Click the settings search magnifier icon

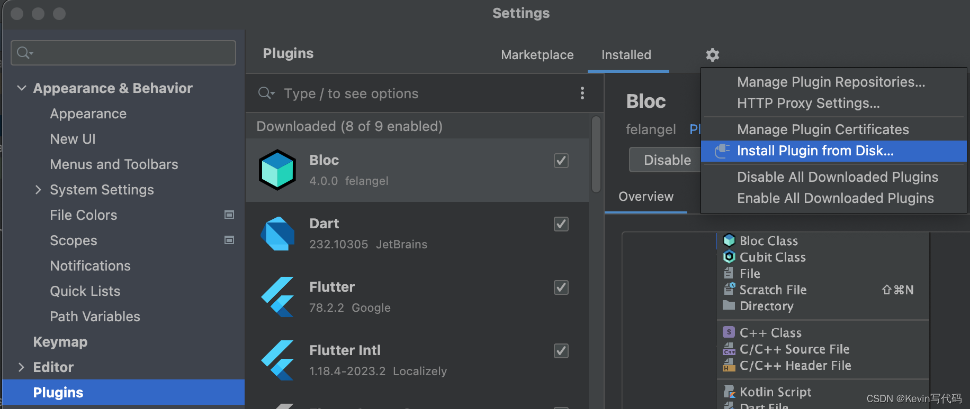pos(25,53)
